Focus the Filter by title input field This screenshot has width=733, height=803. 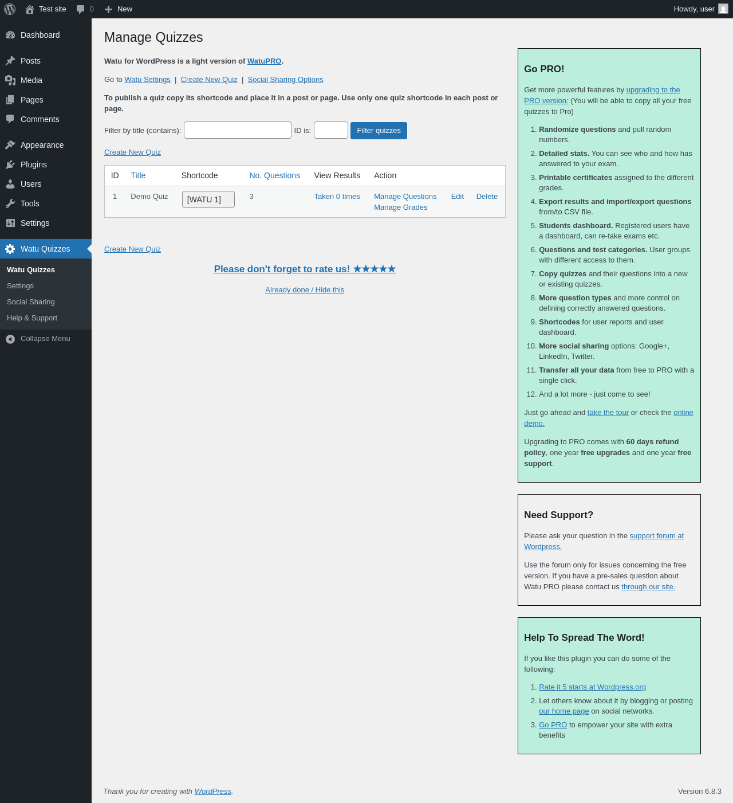click(238, 130)
